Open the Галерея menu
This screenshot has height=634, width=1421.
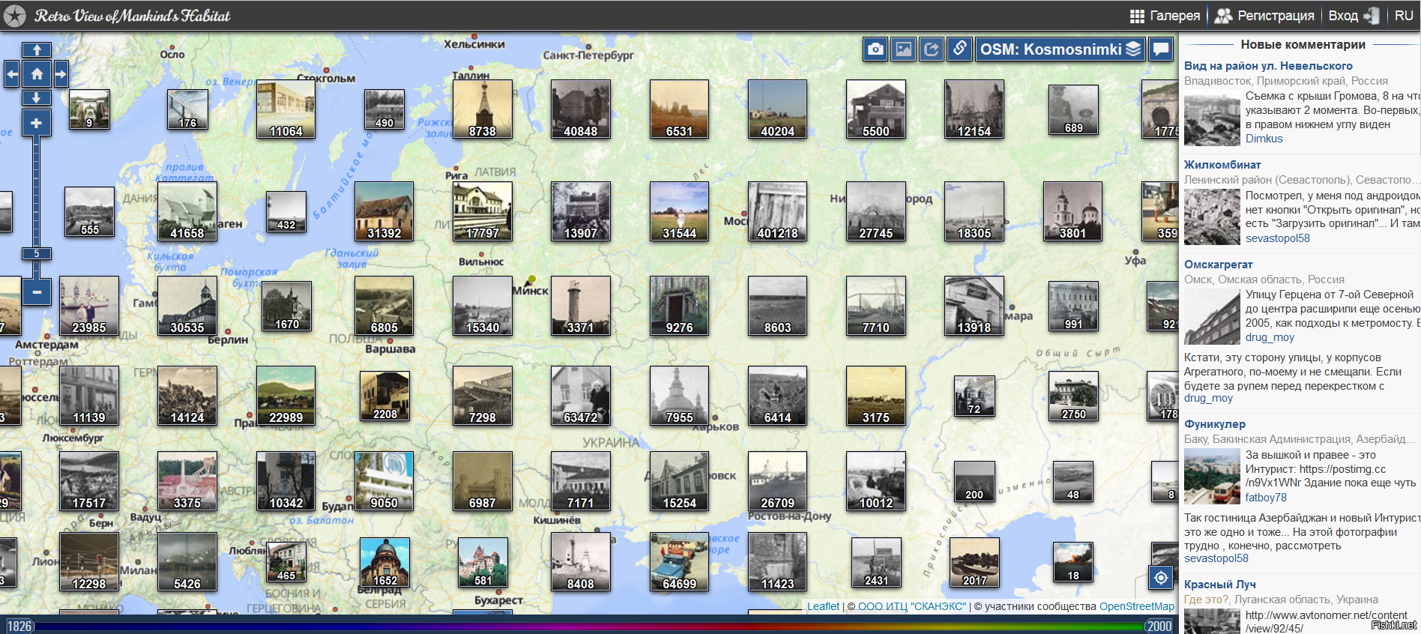coord(1165,16)
